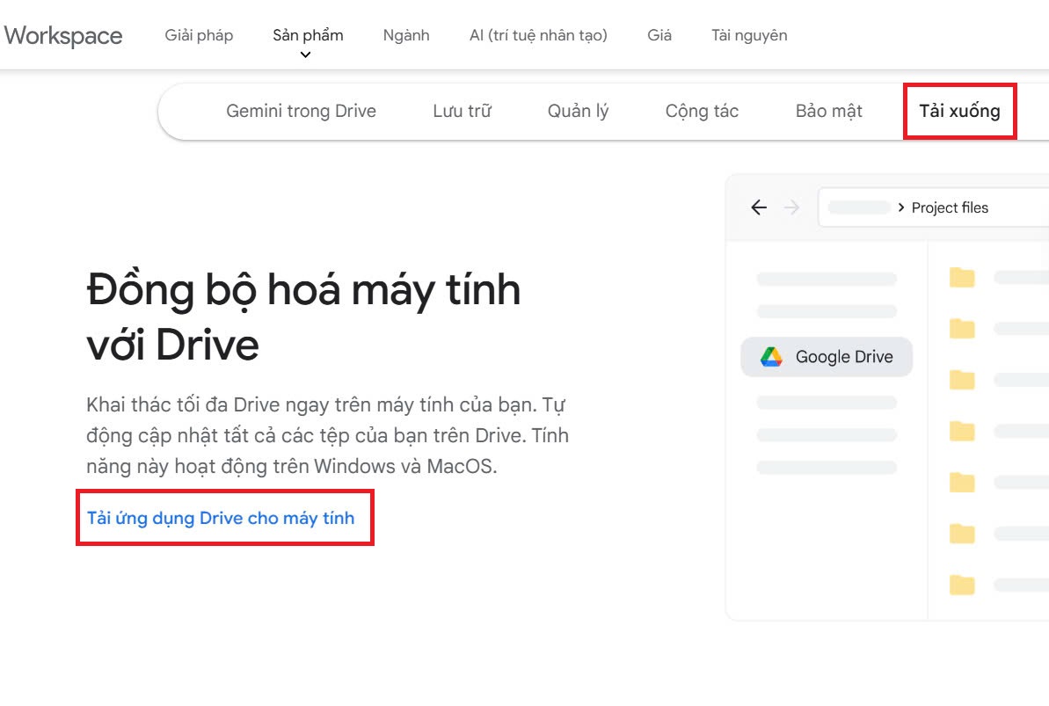The width and height of the screenshot is (1049, 706).
Task: Open the Giải pháp menu
Action: click(x=199, y=35)
